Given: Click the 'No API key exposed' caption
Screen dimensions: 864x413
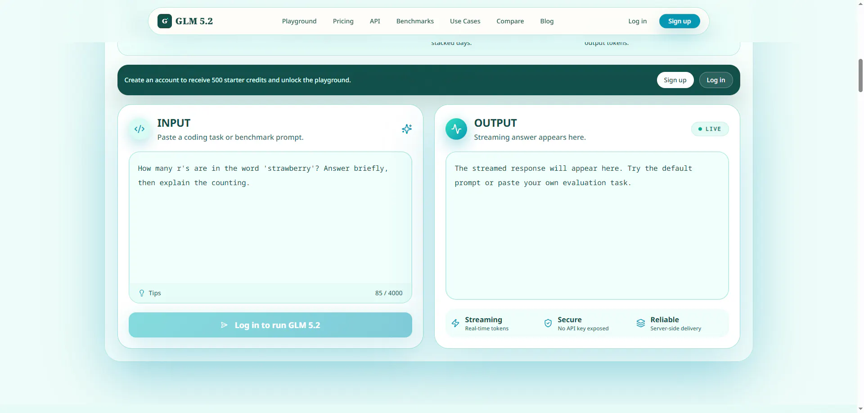Looking at the screenshot, I should click(583, 329).
